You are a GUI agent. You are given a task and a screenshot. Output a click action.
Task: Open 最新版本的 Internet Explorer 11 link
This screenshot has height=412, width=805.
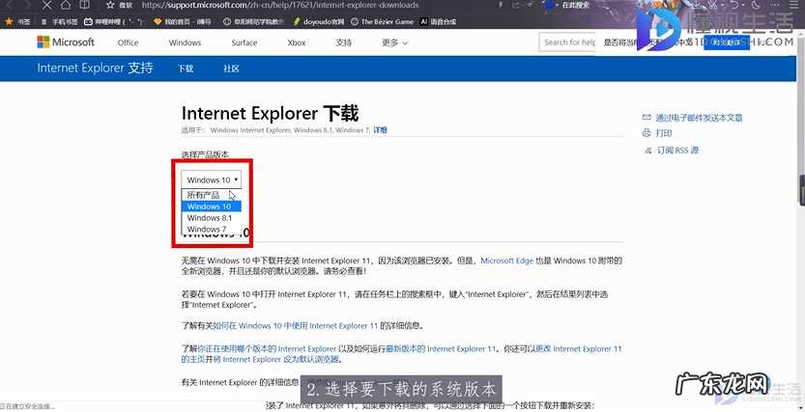coord(441,348)
